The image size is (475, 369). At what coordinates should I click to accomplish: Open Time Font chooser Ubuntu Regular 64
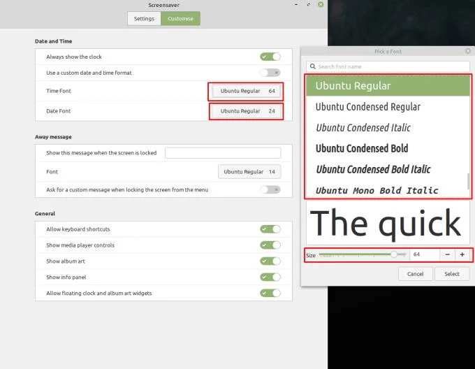point(246,91)
